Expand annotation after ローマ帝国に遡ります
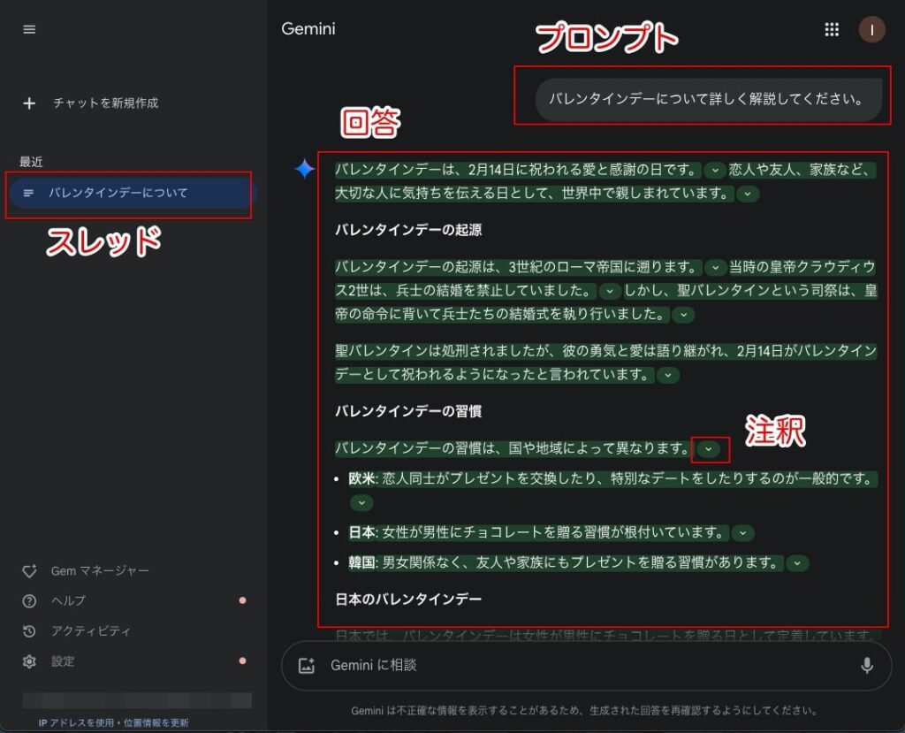 point(715,268)
